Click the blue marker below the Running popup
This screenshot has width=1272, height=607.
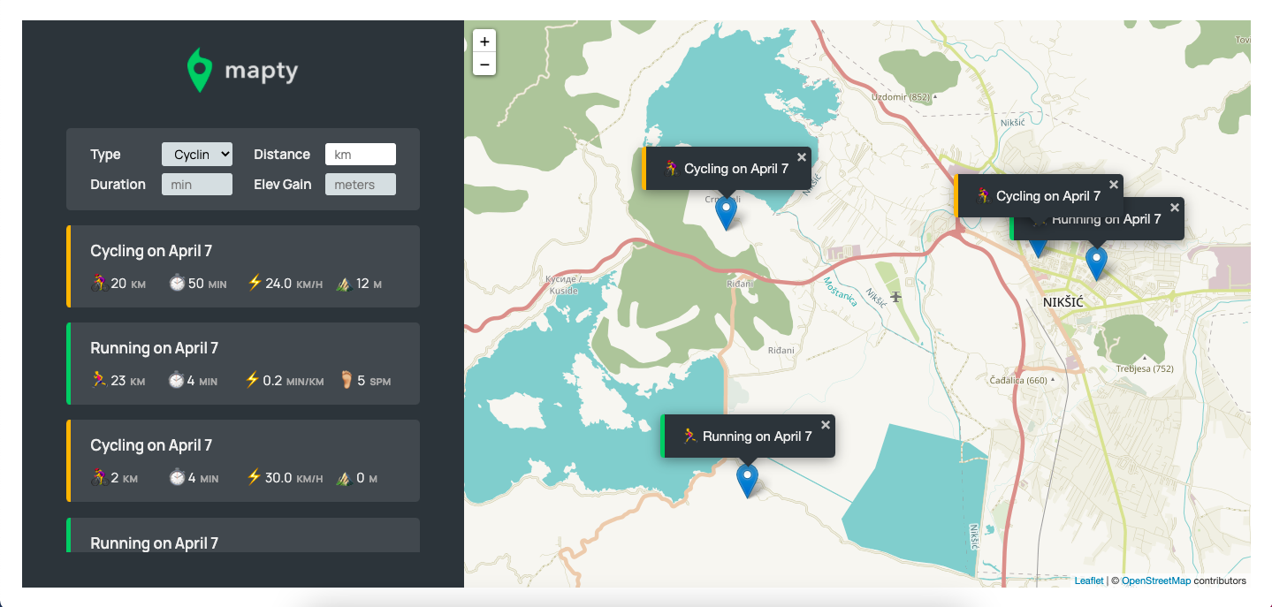(747, 479)
